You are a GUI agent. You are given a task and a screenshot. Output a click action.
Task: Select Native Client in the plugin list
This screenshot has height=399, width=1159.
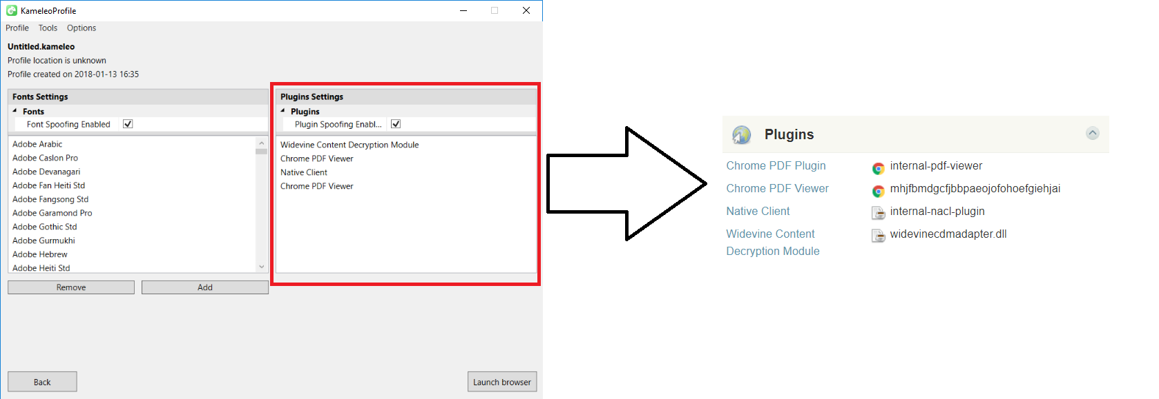304,172
